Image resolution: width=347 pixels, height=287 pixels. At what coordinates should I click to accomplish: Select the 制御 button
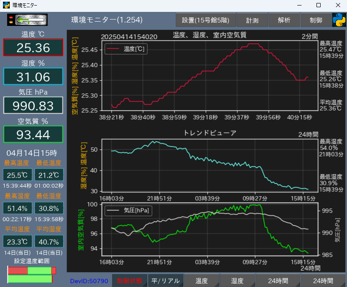[316, 20]
